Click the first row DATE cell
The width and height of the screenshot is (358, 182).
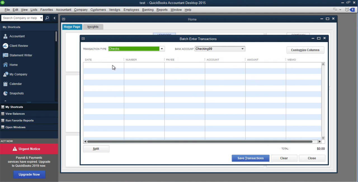[103, 65]
